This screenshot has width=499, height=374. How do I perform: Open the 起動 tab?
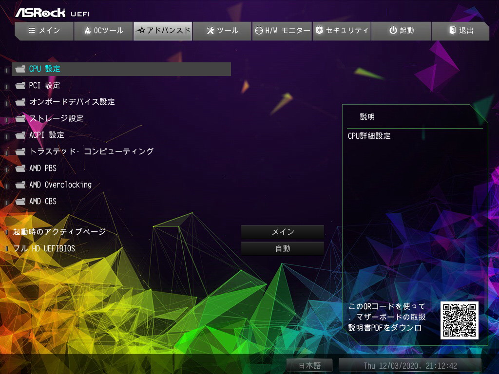pos(401,31)
